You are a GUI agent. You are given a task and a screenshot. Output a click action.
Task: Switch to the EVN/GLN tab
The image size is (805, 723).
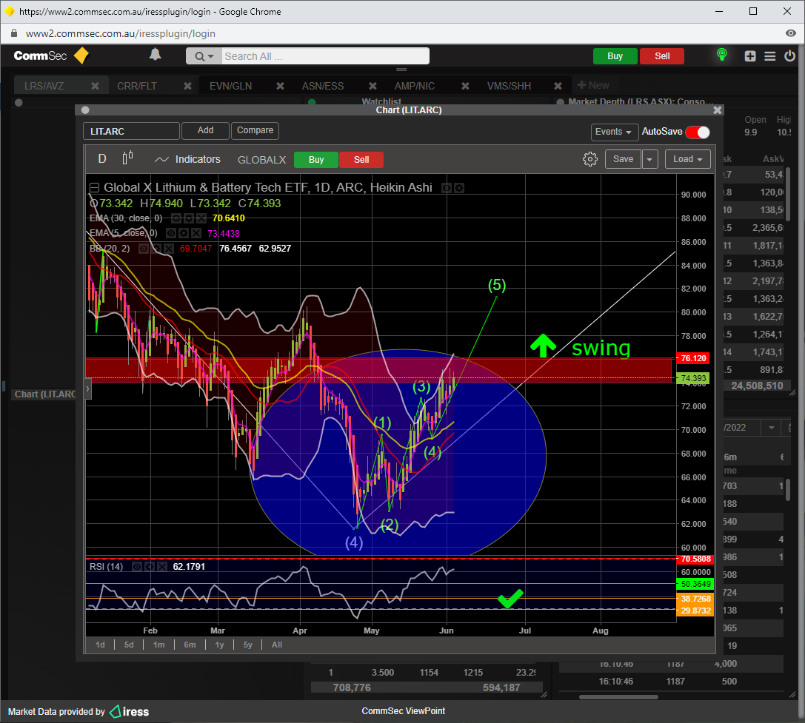pyautogui.click(x=231, y=86)
